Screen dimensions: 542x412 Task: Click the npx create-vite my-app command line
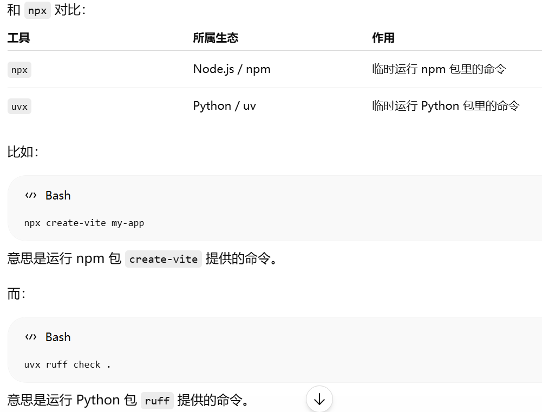84,223
